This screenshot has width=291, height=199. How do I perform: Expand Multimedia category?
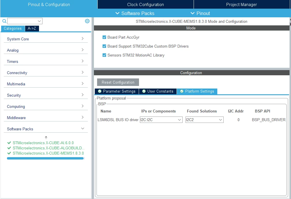(x=46, y=84)
